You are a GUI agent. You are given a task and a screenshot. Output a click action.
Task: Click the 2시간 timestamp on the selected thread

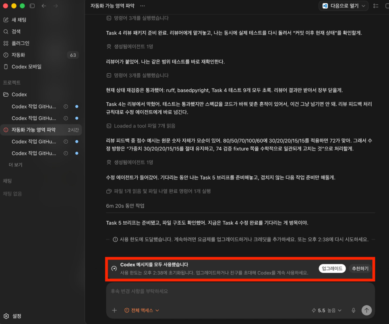tap(73, 130)
